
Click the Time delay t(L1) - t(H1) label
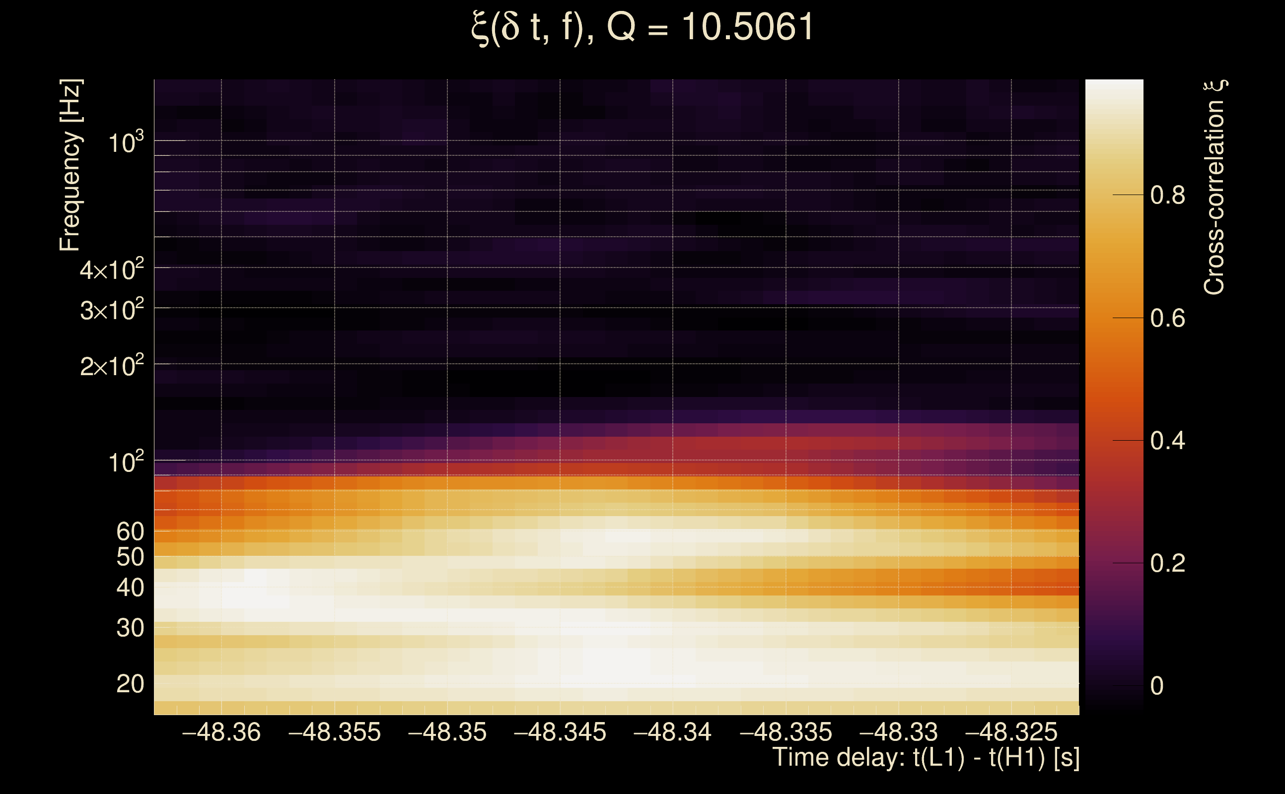pos(926,757)
